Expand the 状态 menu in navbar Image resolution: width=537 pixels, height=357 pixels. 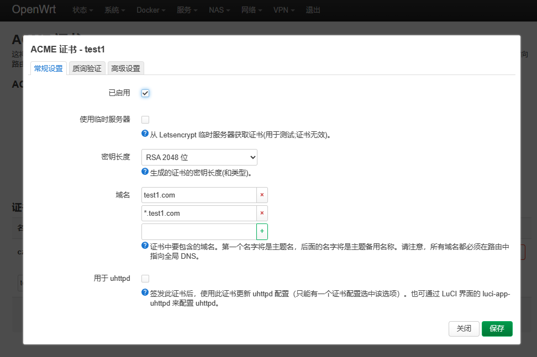pyautogui.click(x=83, y=10)
